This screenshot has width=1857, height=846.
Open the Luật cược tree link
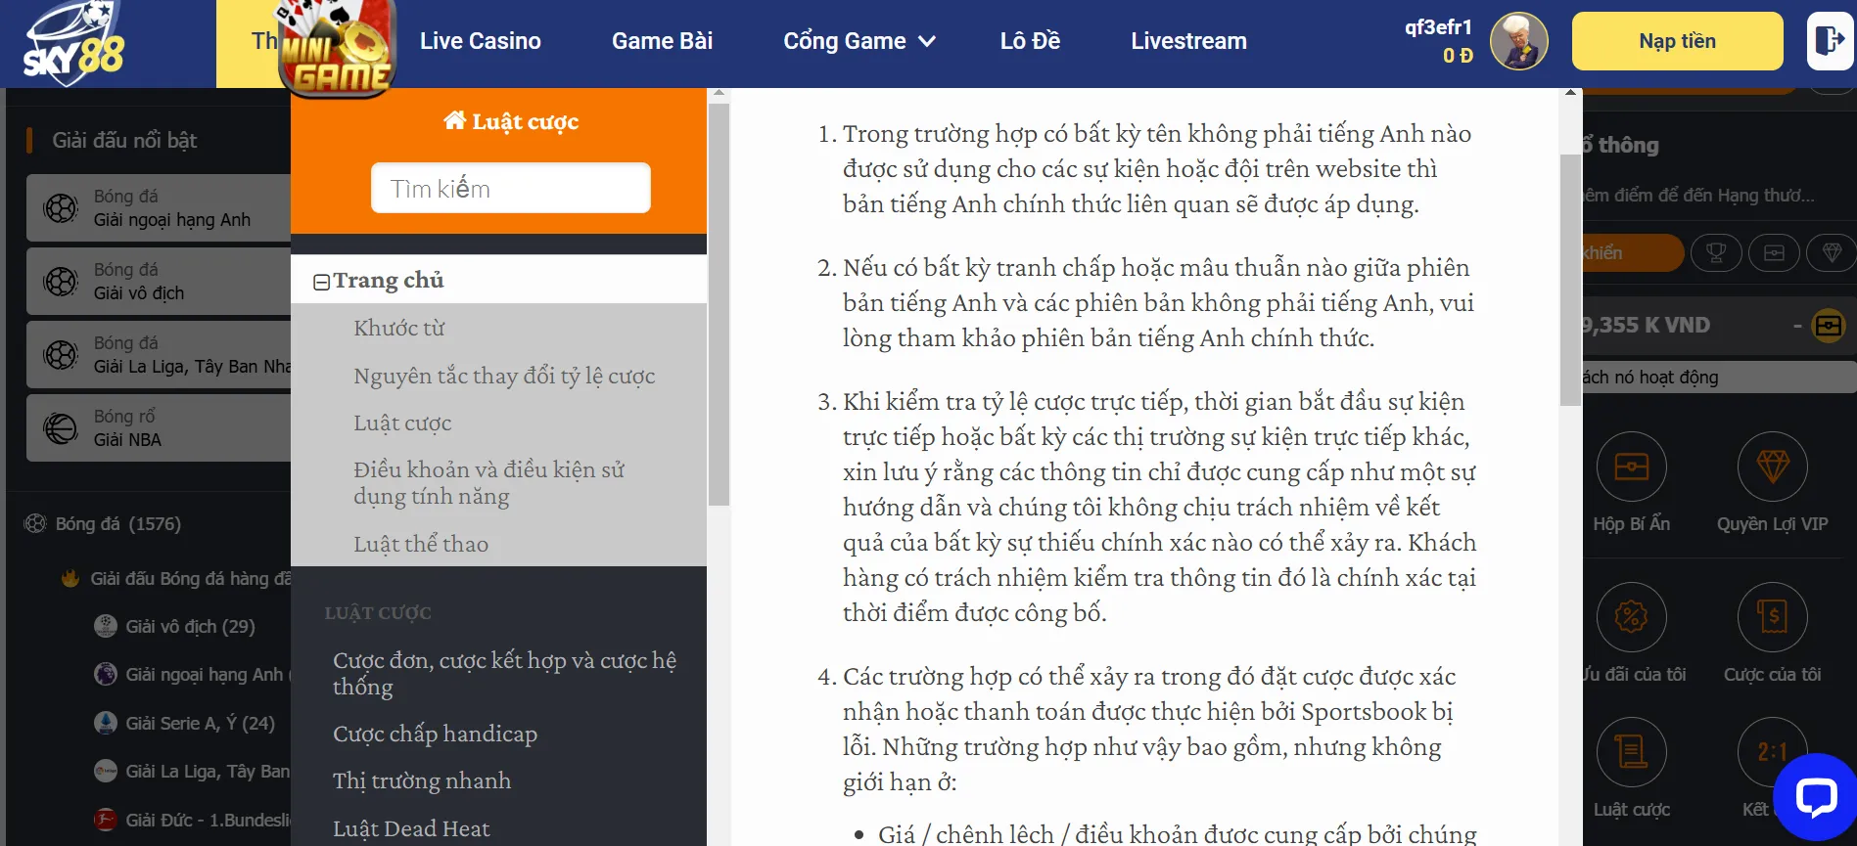(x=402, y=423)
